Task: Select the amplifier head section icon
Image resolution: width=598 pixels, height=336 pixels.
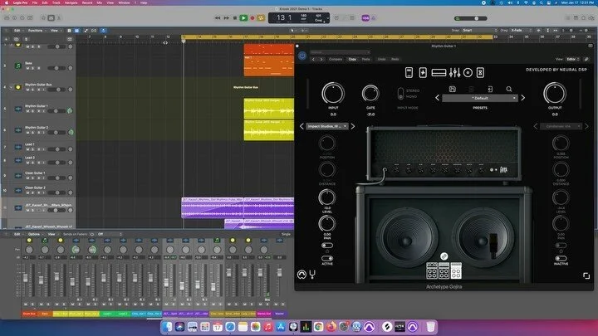Action: click(439, 72)
